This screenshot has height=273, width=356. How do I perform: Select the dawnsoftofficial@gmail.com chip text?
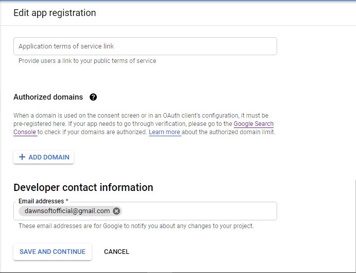67,211
